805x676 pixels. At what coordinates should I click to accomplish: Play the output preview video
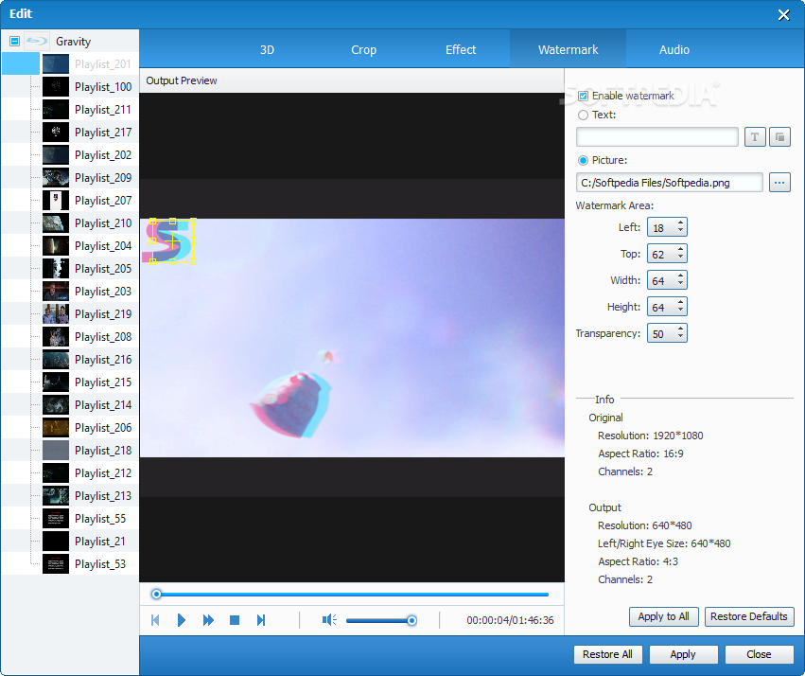[x=182, y=620]
